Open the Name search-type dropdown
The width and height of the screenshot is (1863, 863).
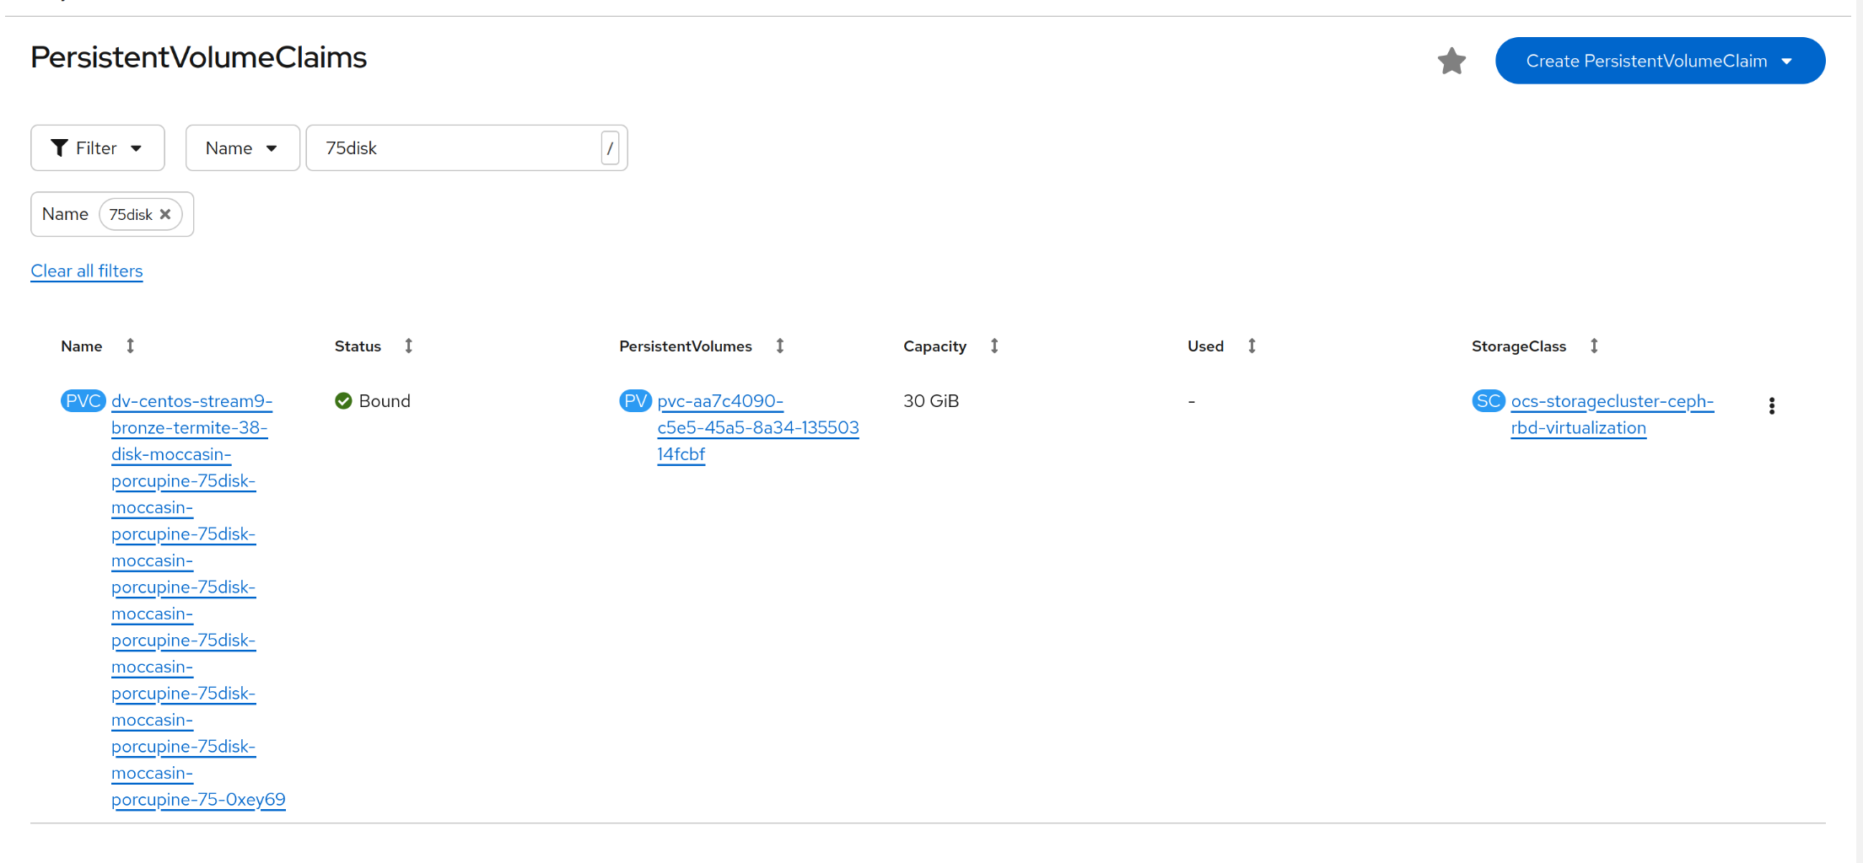coord(242,148)
